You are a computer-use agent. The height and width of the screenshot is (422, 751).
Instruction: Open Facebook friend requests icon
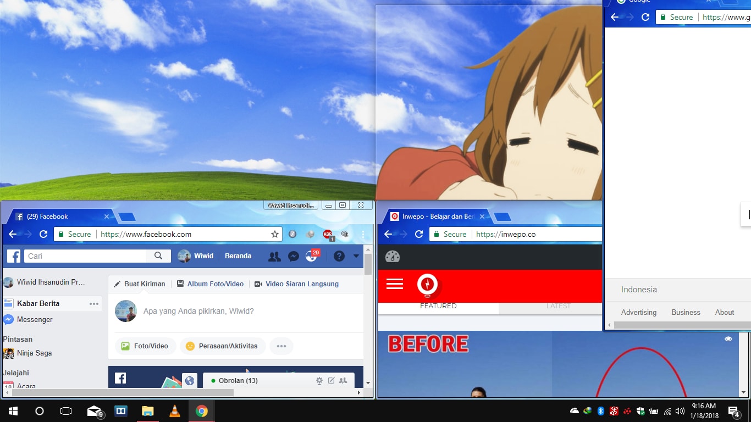click(274, 256)
